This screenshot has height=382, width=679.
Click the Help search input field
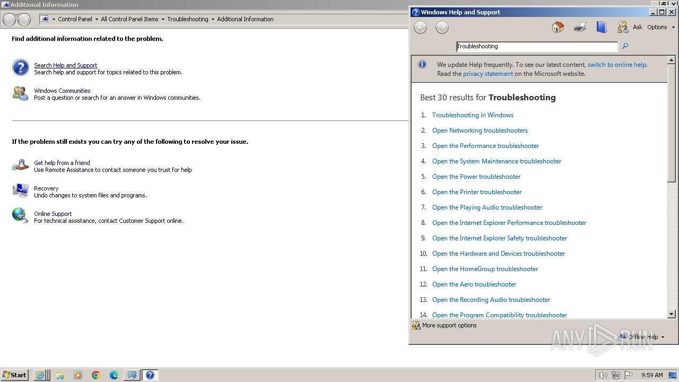537,46
